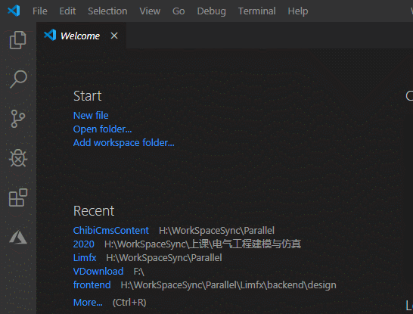Select the Welcome editor tab
Viewport: 413px width, 314px height.
pyautogui.click(x=81, y=36)
